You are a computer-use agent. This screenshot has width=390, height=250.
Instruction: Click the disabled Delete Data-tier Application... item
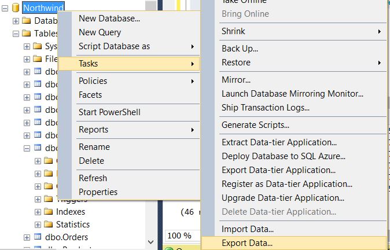coord(294,212)
